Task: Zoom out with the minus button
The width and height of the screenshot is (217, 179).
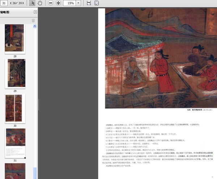Action: pyautogui.click(x=51, y=3)
